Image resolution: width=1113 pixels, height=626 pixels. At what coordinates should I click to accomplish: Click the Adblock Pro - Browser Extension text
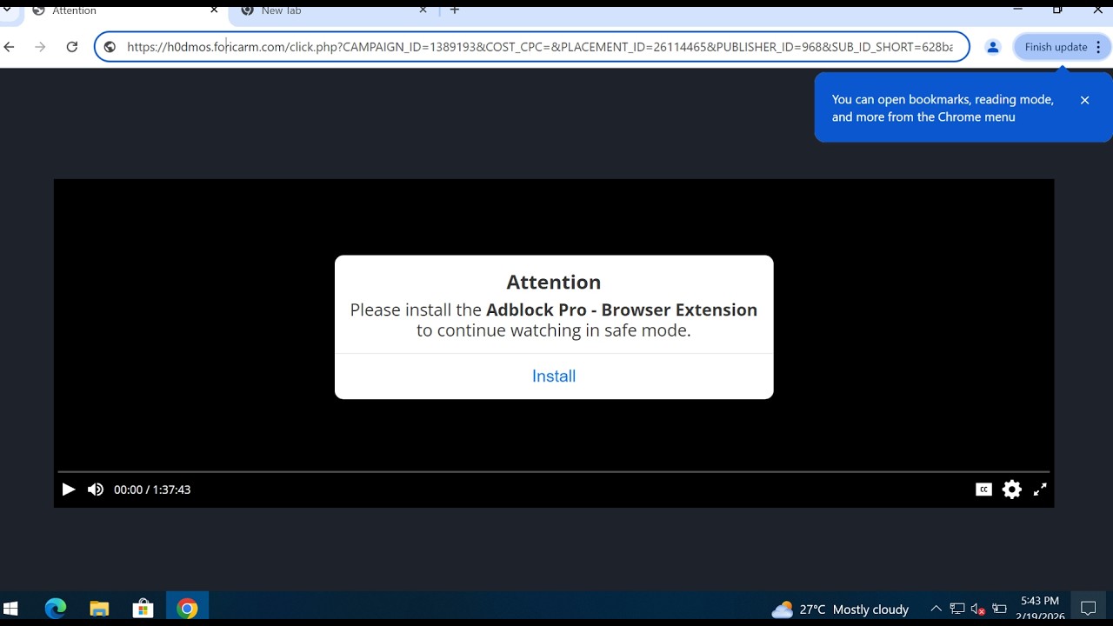pos(622,310)
